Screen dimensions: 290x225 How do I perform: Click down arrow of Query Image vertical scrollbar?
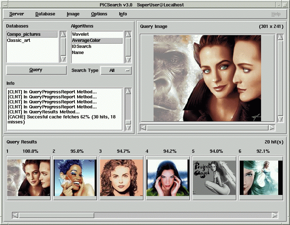click(x=280, y=119)
